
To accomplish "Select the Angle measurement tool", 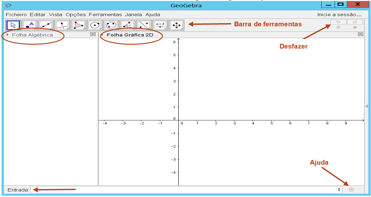I will pyautogui.click(x=127, y=25).
